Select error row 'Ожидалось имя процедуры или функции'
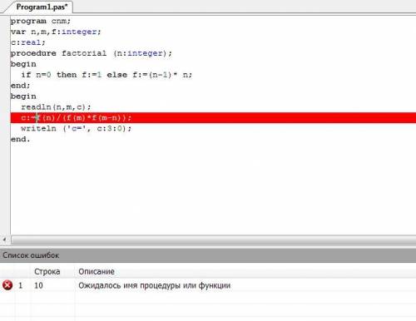 coord(208,285)
